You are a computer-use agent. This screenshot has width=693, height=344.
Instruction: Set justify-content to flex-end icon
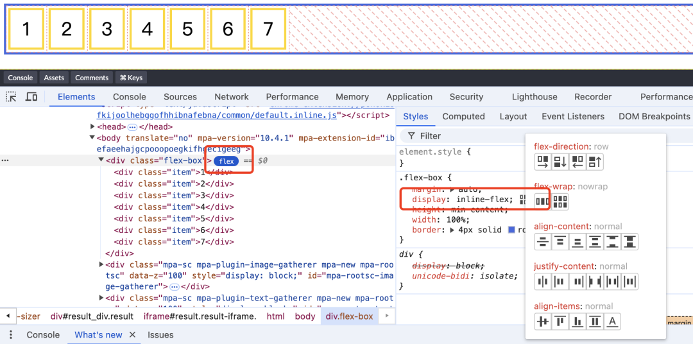(x=577, y=282)
